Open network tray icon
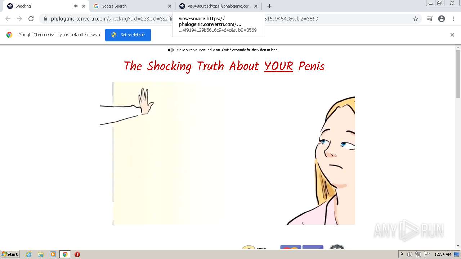This screenshot has height=259, width=461. (418, 254)
